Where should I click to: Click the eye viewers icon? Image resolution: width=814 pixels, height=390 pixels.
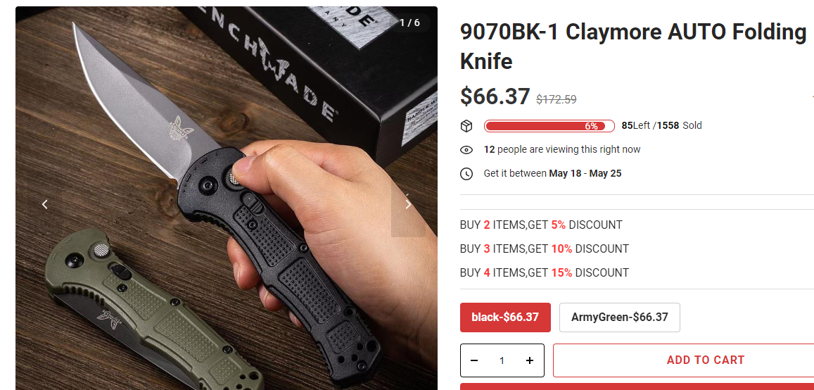click(466, 150)
